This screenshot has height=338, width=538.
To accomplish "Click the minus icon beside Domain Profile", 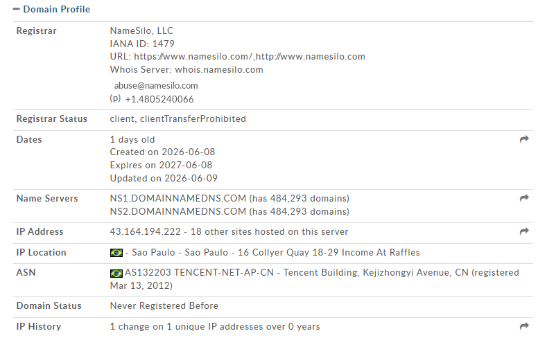I will (x=17, y=9).
